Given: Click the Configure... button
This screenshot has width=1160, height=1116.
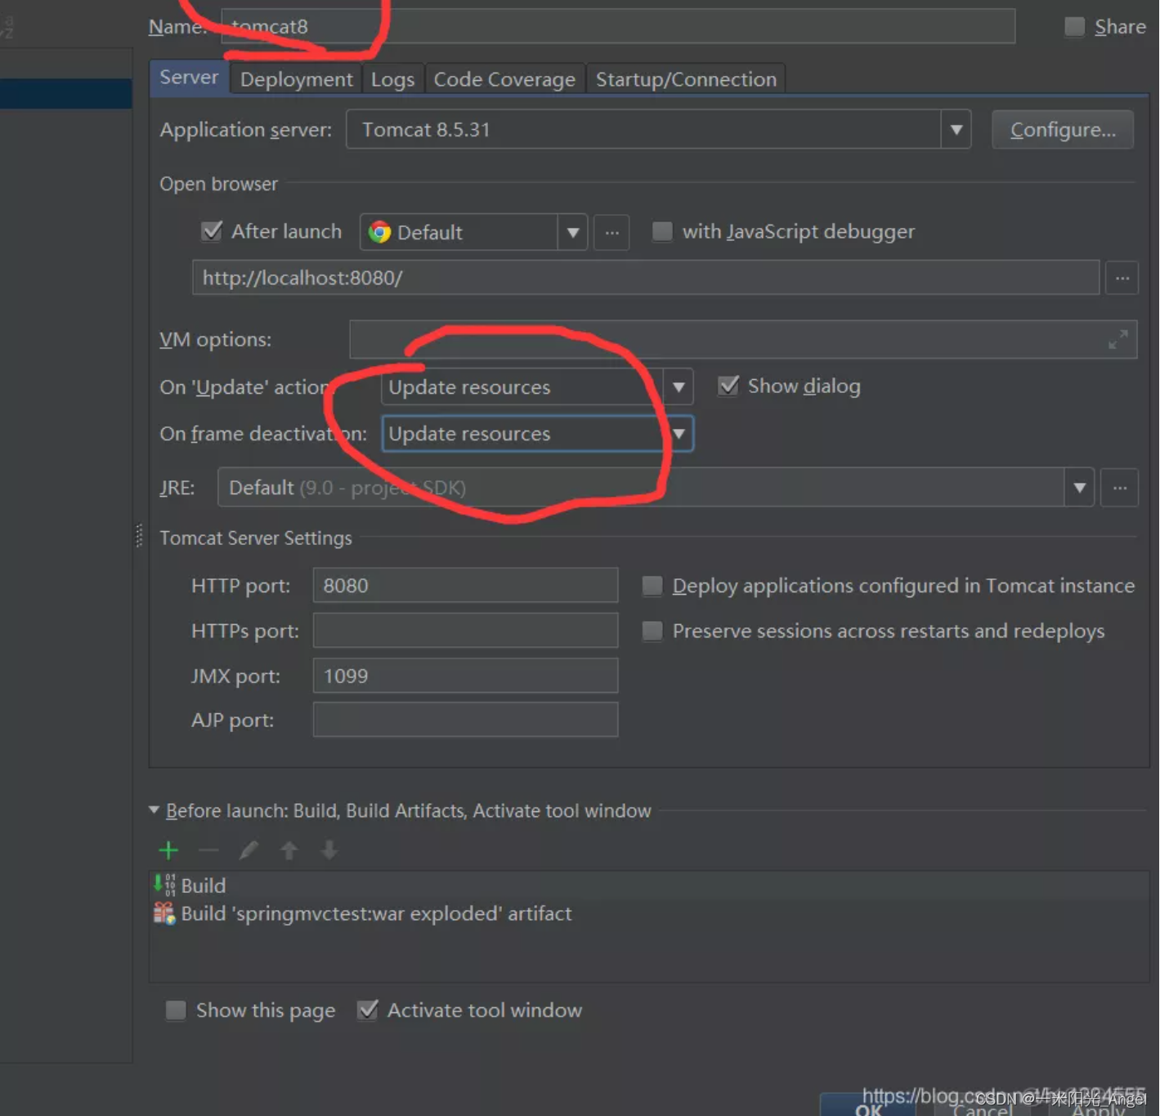Looking at the screenshot, I should coord(1063,130).
